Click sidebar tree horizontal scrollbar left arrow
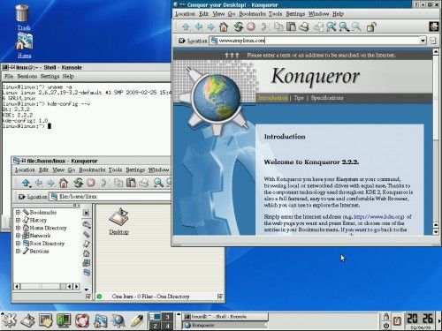 (17, 286)
